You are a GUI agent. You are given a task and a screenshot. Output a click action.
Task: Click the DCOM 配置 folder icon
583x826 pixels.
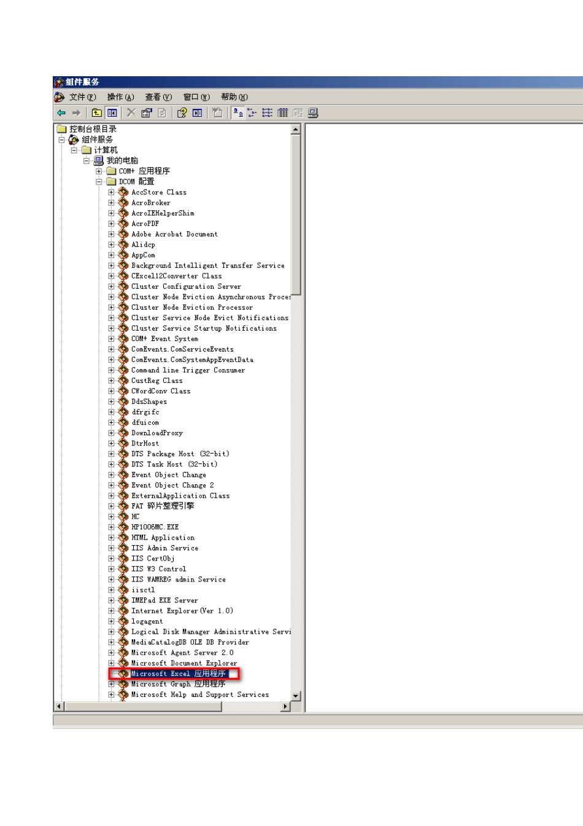point(111,181)
